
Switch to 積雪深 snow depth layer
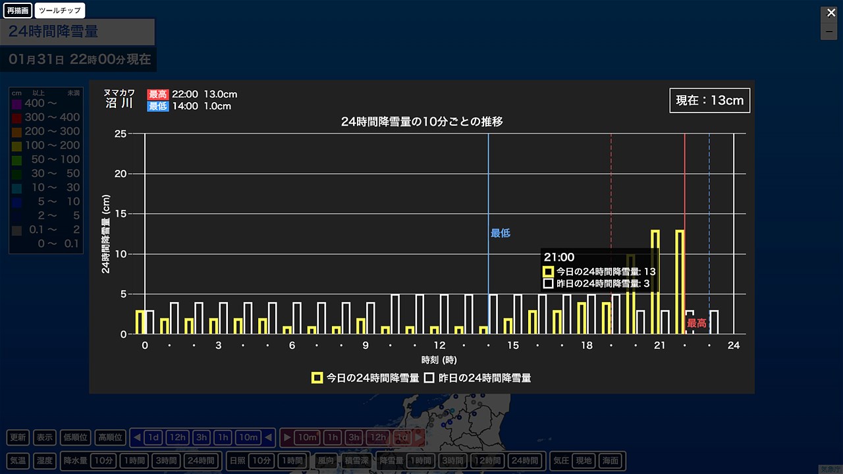tap(356, 460)
